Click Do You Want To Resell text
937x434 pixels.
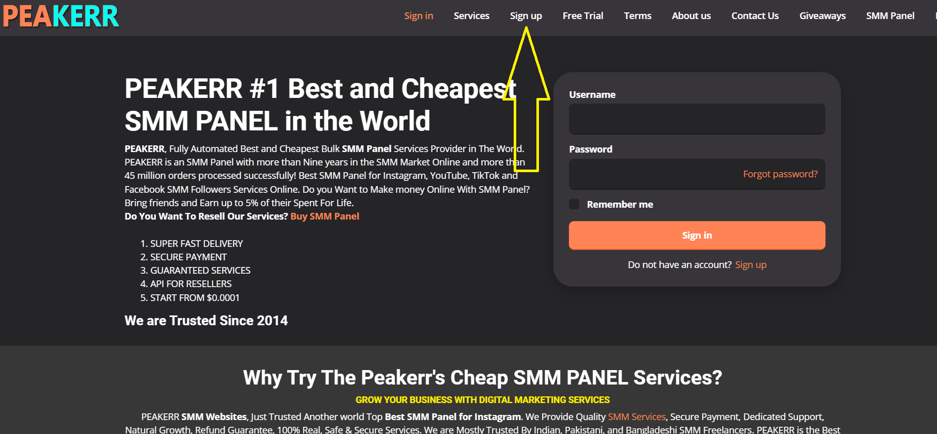pos(206,216)
